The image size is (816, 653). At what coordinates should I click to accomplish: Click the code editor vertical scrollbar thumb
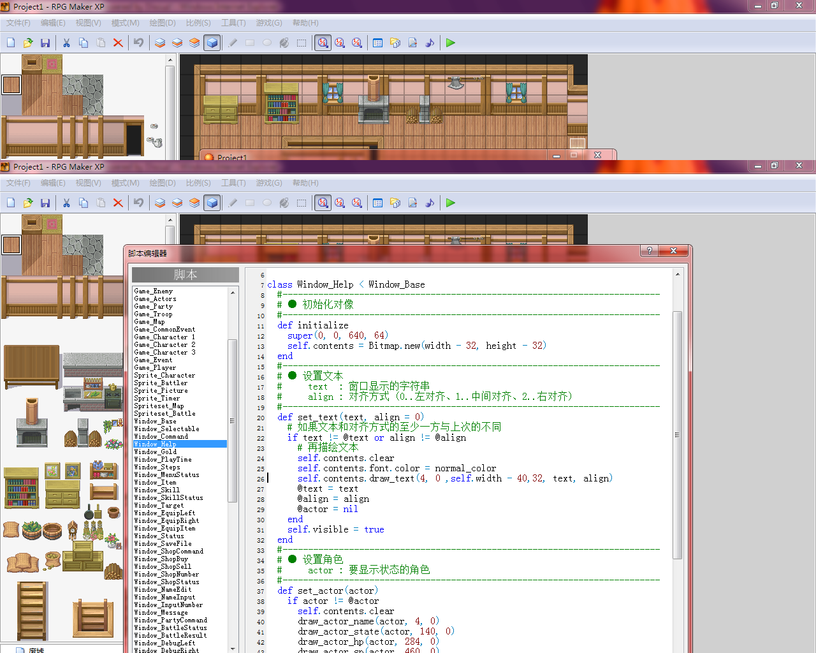pyautogui.click(x=677, y=435)
